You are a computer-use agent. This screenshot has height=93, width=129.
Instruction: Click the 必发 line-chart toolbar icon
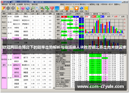(62, 9)
